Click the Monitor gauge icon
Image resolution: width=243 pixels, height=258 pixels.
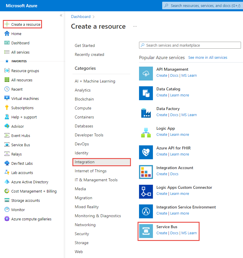(7, 209)
